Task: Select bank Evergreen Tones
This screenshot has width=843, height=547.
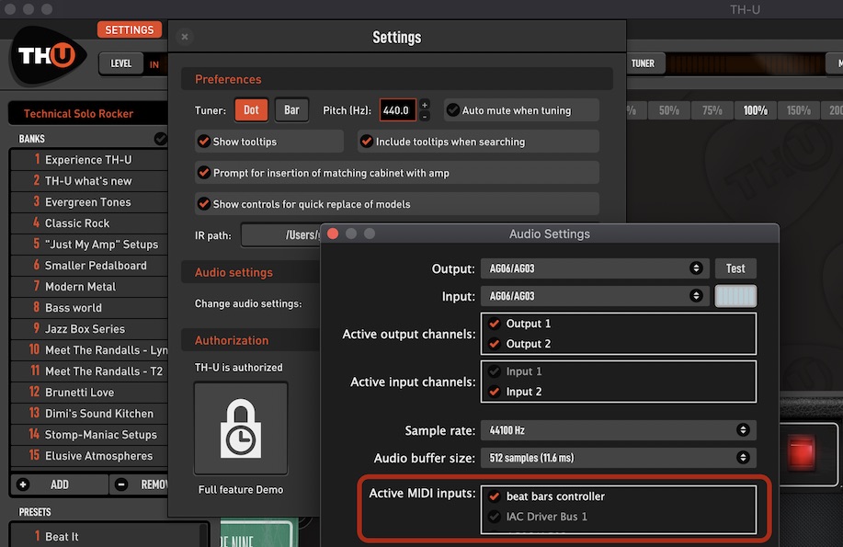Action: pos(89,201)
